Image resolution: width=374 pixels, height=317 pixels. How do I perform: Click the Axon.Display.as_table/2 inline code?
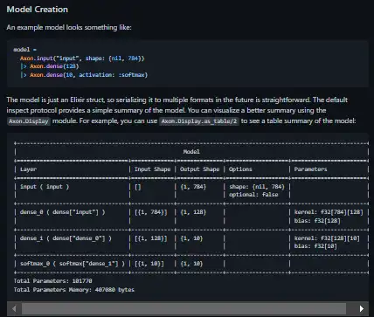click(x=199, y=121)
